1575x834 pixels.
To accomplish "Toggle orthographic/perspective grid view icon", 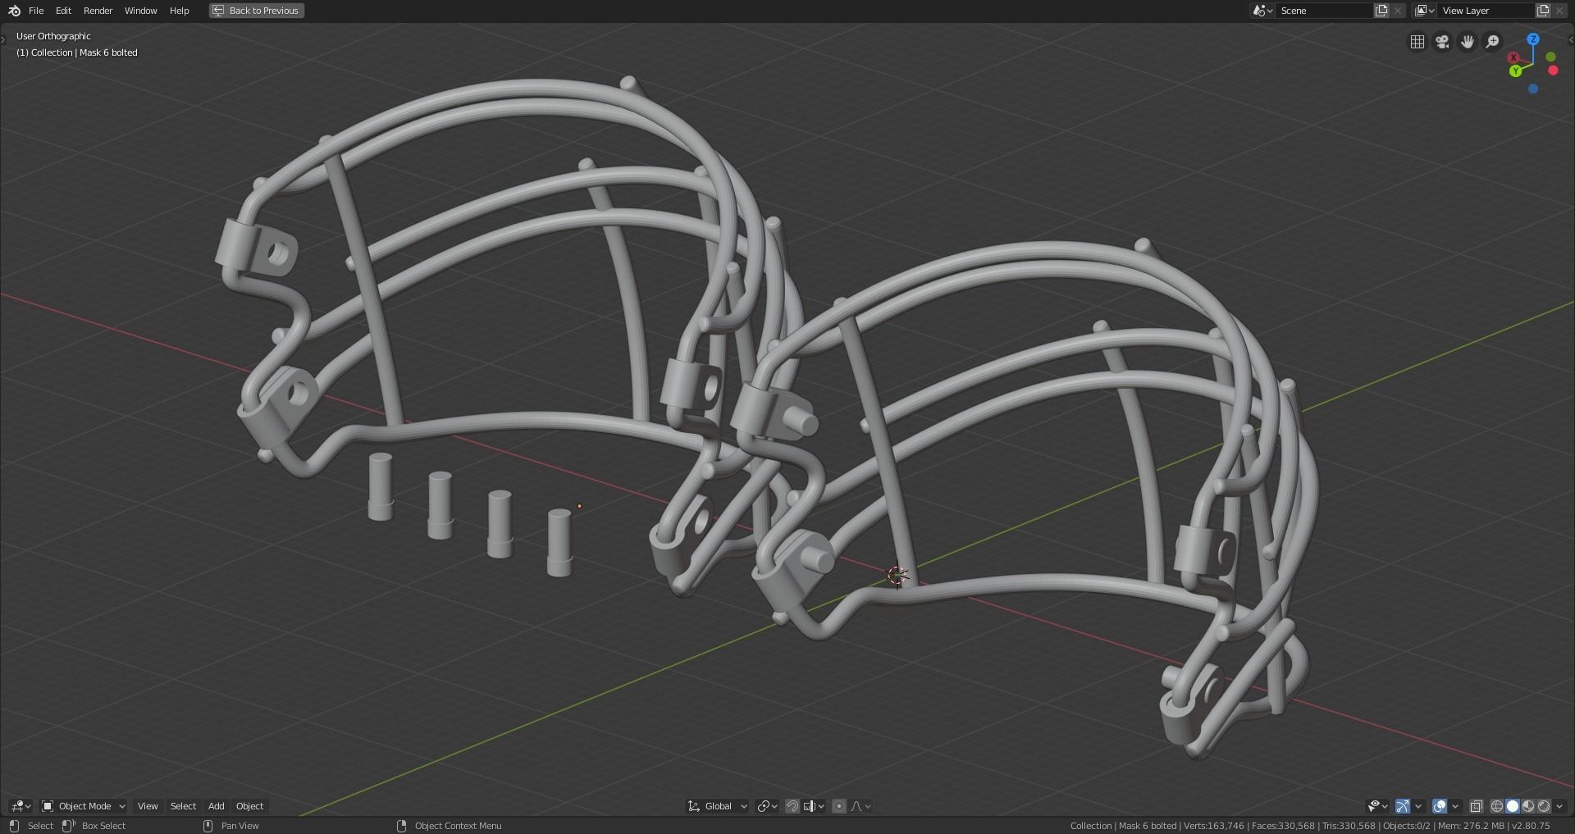I will coord(1417,42).
